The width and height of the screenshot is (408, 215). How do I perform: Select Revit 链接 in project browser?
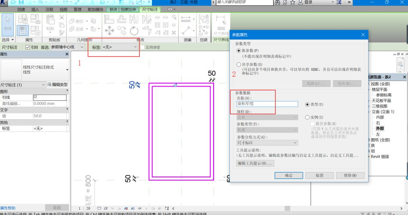tap(380, 157)
